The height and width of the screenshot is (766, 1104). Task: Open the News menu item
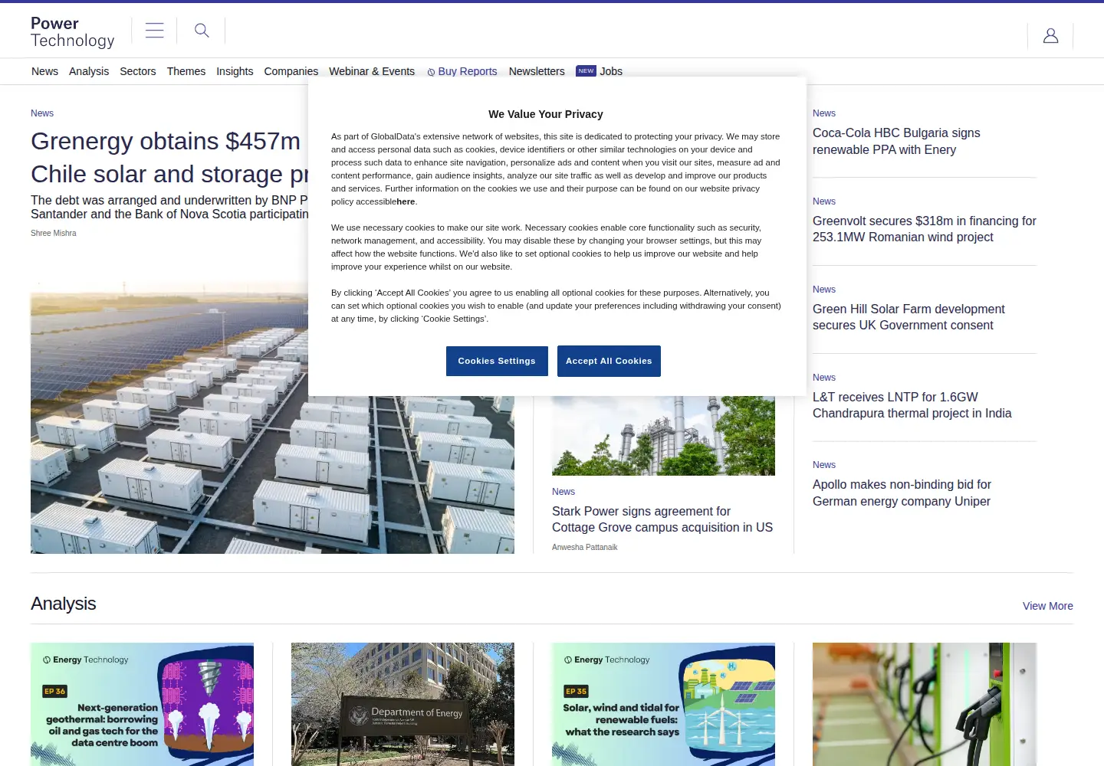pos(44,71)
